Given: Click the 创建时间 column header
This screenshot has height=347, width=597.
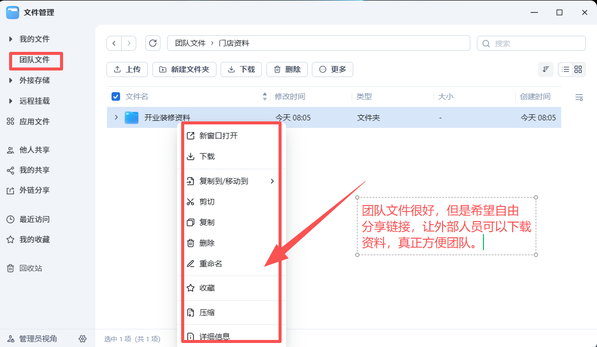Looking at the screenshot, I should coord(535,97).
